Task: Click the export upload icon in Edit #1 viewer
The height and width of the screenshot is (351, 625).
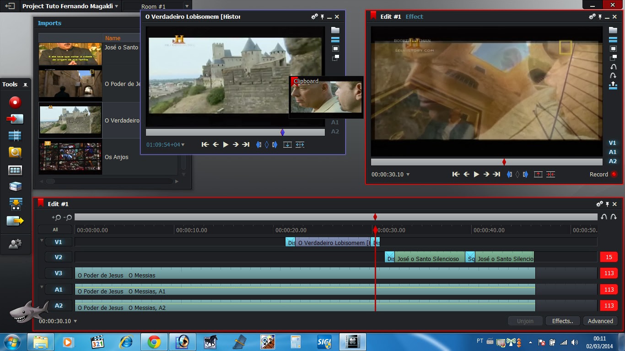Action: (x=613, y=85)
